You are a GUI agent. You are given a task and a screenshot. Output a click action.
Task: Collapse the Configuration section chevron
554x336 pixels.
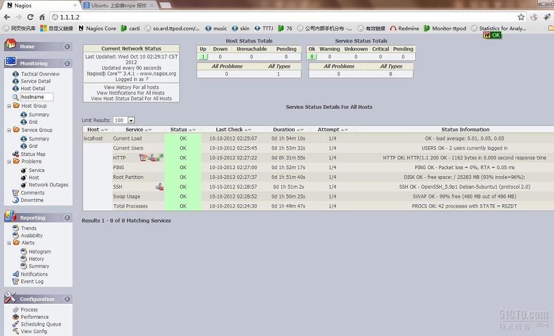click(x=67, y=299)
